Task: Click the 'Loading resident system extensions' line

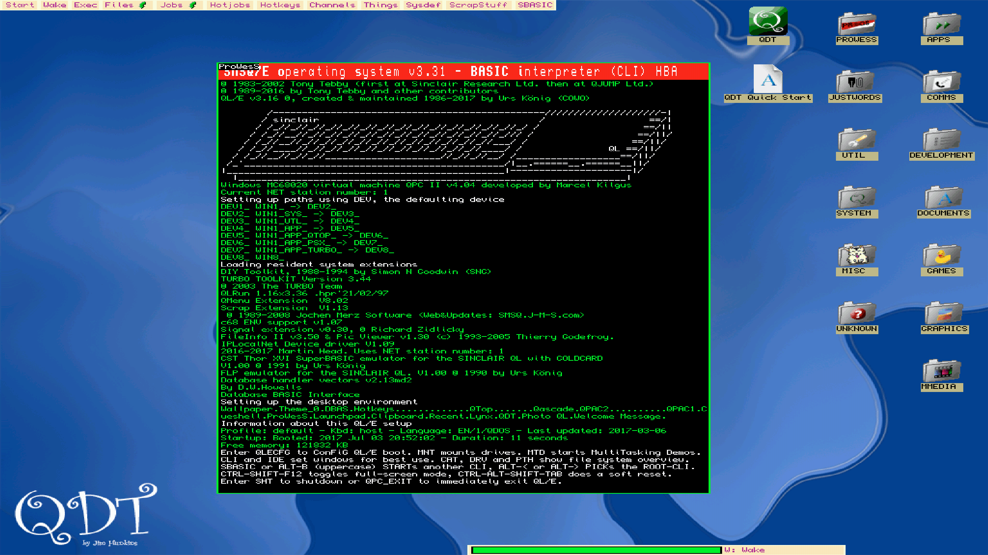Action: [319, 264]
